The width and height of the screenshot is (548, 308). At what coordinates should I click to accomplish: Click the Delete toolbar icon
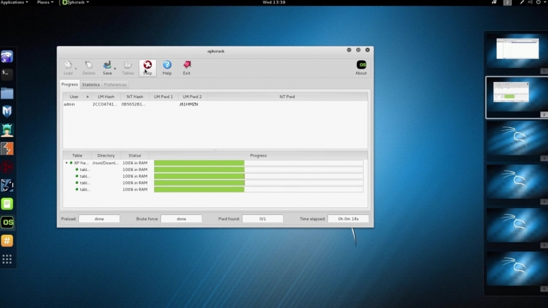[88, 68]
